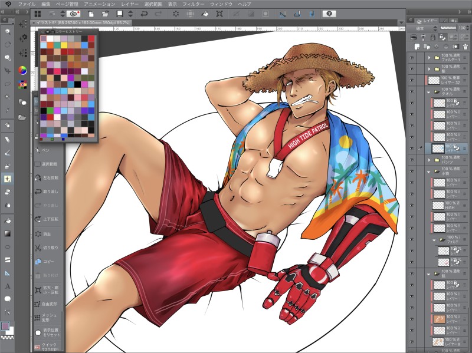Image resolution: width=472 pixels, height=353 pixels.
Task: Expand the 髪 layer folder
Action: click(x=430, y=69)
